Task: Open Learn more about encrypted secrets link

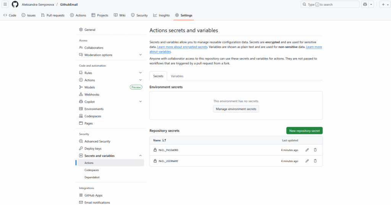Action: (x=182, y=47)
